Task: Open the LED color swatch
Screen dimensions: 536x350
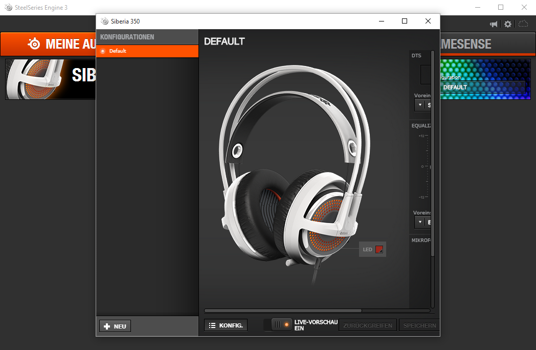Action: coord(379,249)
